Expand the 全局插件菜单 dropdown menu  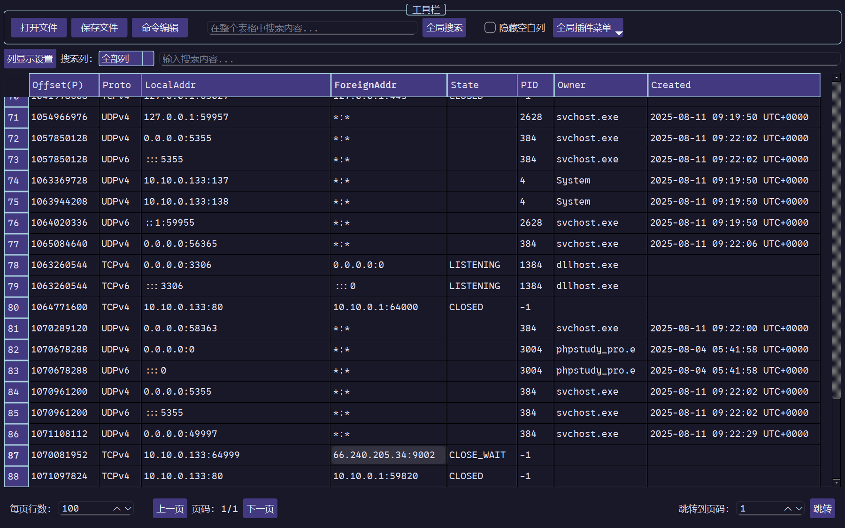(588, 28)
